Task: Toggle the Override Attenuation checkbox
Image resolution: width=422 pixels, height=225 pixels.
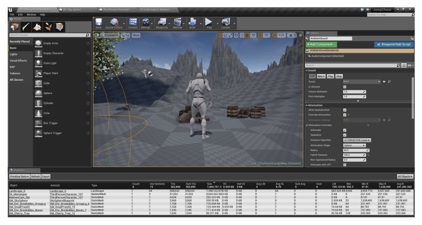Action: coord(345,115)
